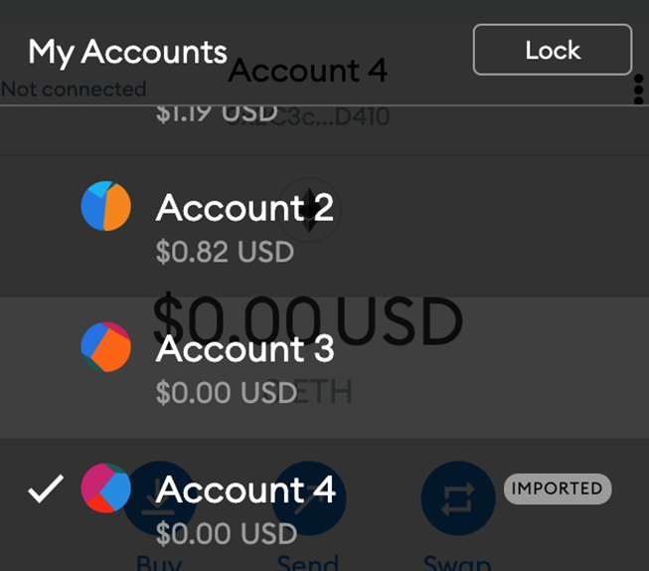Click the blue-orange Account 2 avatar
Screen dimensions: 649x571
coord(105,207)
